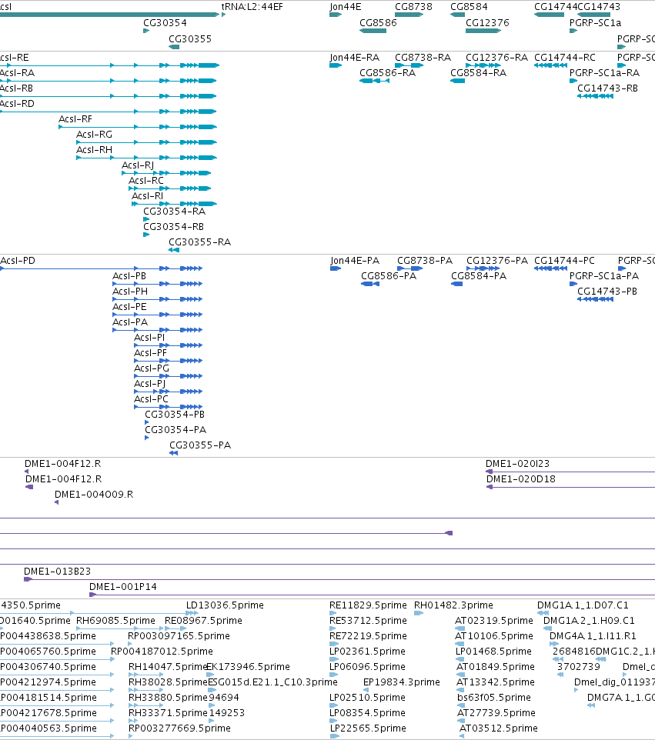Select the Acsl-RC transcript label
Image resolution: width=655 pixels, height=740 pixels.
pyautogui.click(x=146, y=181)
